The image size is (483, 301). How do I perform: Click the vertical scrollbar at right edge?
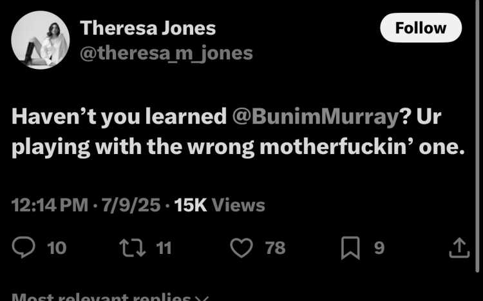[478, 136]
